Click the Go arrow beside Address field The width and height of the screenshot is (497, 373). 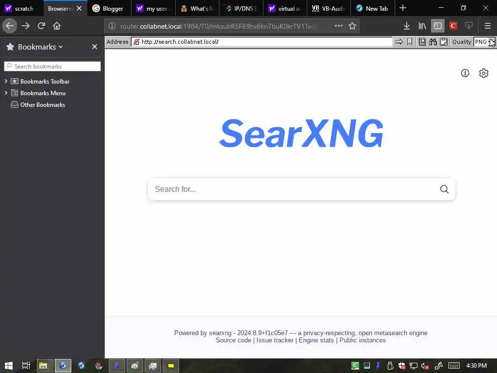pos(399,42)
